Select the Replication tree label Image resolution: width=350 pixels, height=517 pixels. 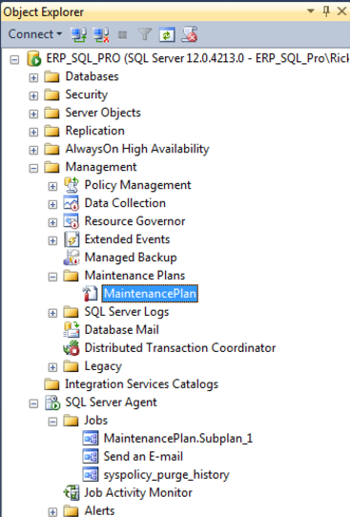(95, 131)
